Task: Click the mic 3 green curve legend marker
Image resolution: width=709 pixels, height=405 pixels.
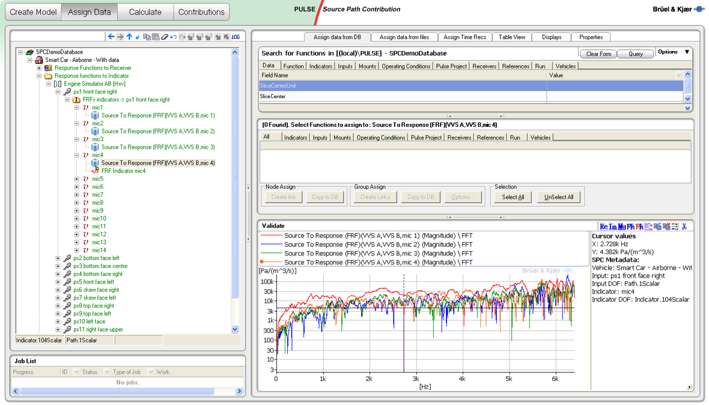Action: pyautogui.click(x=270, y=253)
